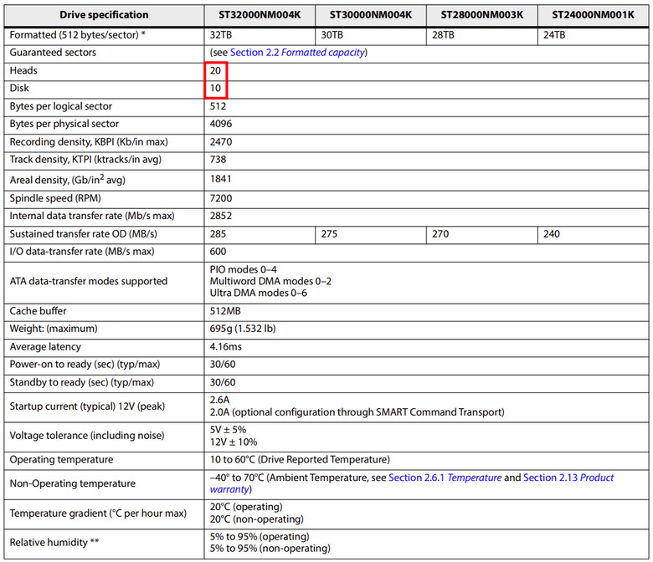
Task: Click the Bytes per logical sector label
Action: 61,106
